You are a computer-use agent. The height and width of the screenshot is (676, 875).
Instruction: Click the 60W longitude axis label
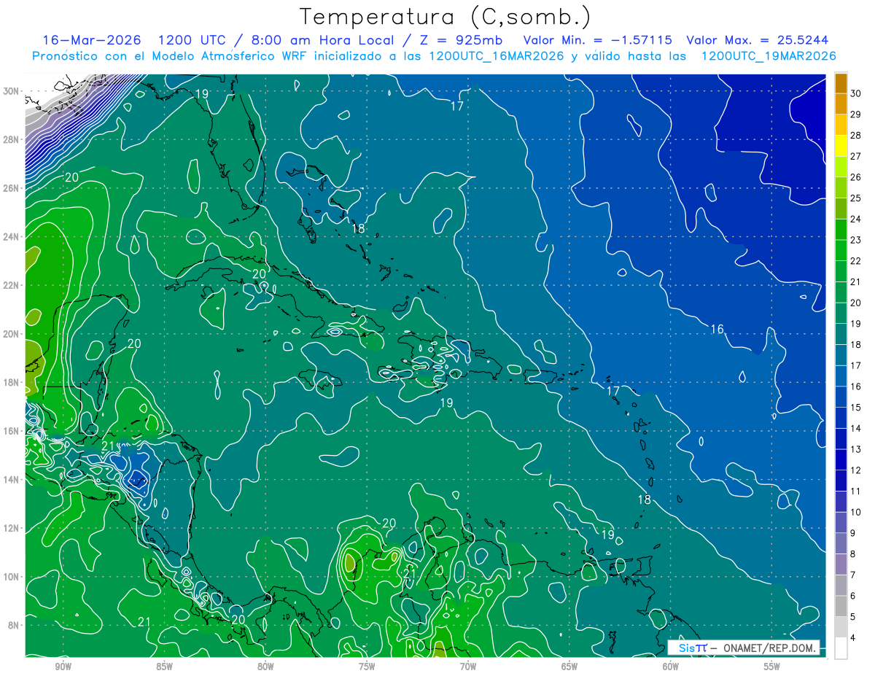pyautogui.click(x=671, y=667)
